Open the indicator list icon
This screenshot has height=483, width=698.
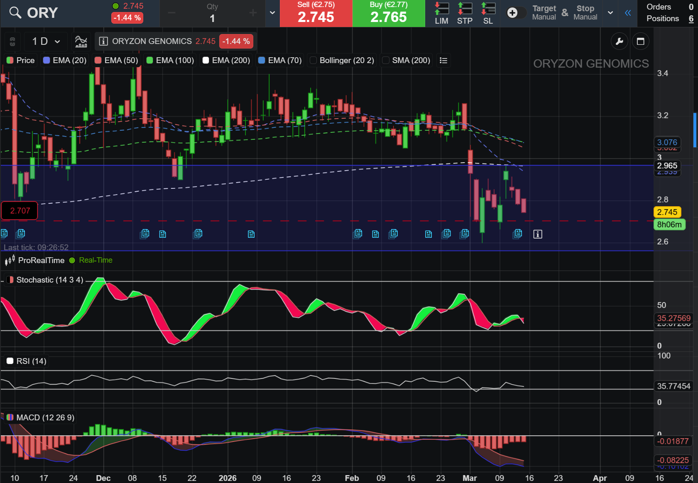(443, 61)
